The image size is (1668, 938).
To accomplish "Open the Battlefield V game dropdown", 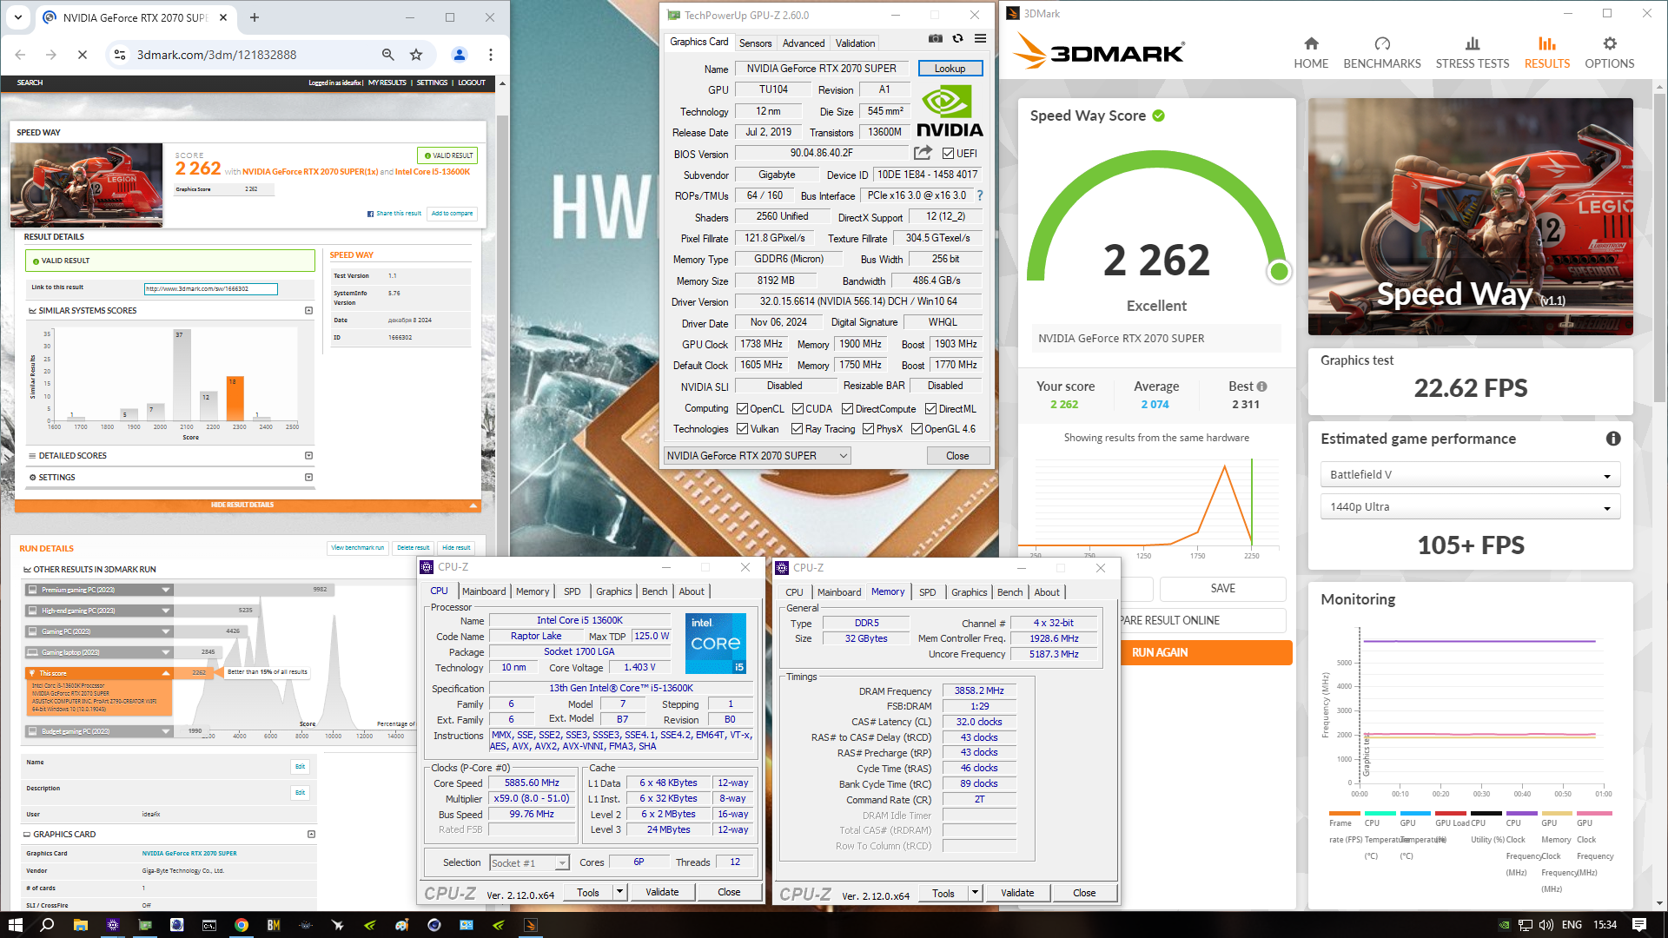I will (1471, 475).
